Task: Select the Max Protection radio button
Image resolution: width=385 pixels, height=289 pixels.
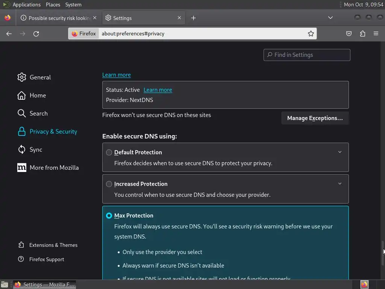Action: (109, 216)
